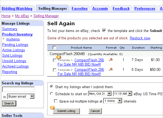Image resolution: width=163 pixels, height=118 pixels.
Task: Open Archived Listings
Action: pos(15,66)
